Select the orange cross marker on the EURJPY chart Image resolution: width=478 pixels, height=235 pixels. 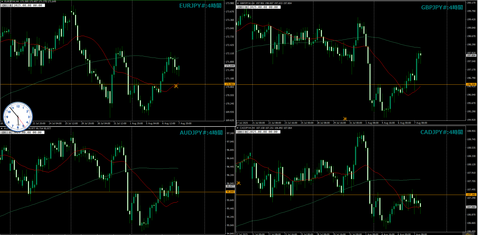click(x=176, y=86)
